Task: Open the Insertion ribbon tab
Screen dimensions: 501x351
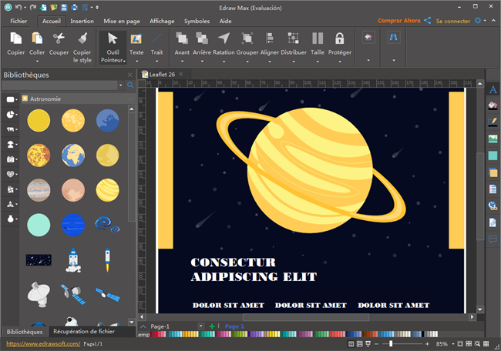Action: point(82,22)
